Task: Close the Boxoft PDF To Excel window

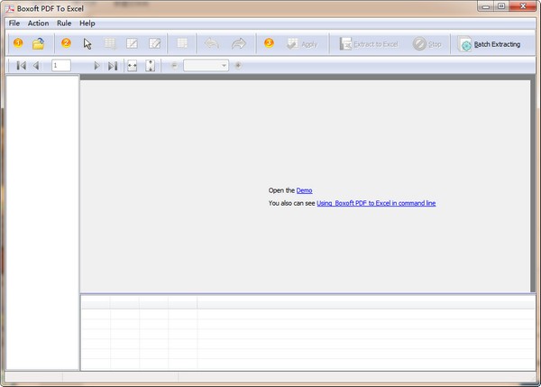Action: pos(523,6)
